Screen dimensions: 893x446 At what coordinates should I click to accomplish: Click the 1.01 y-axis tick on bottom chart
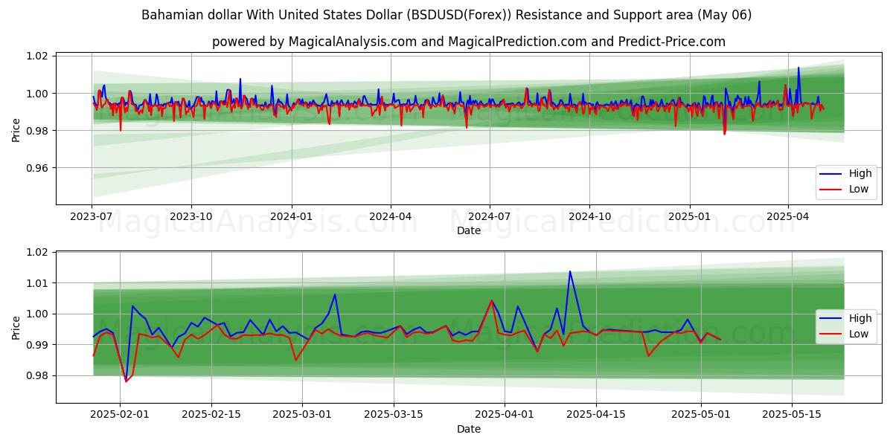point(39,283)
